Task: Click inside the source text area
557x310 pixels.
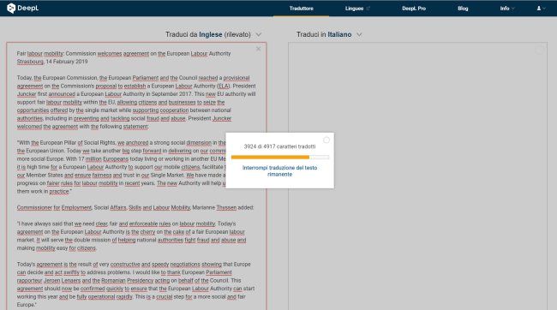Action: (x=136, y=176)
